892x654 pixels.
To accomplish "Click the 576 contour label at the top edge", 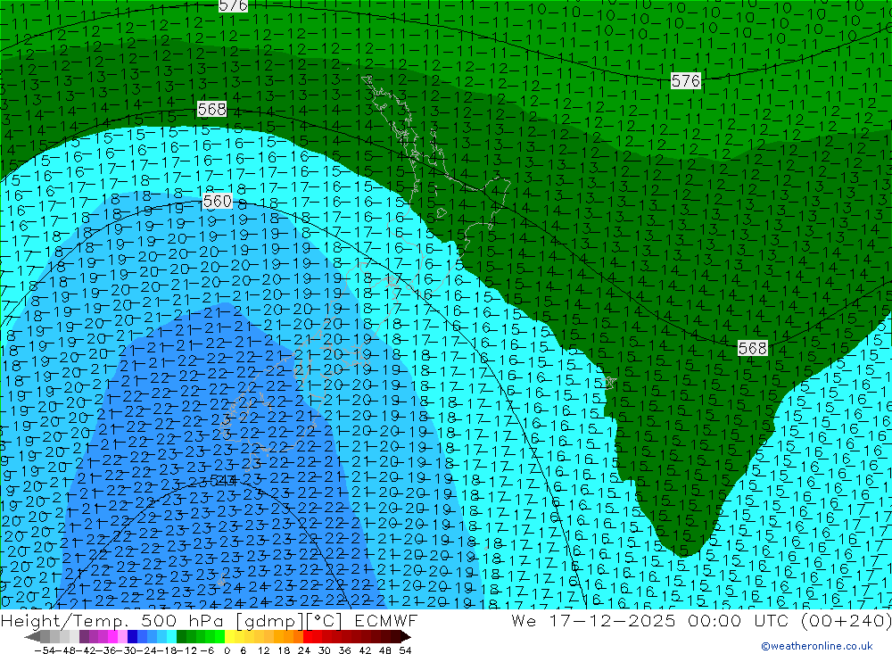I will tap(233, 5).
